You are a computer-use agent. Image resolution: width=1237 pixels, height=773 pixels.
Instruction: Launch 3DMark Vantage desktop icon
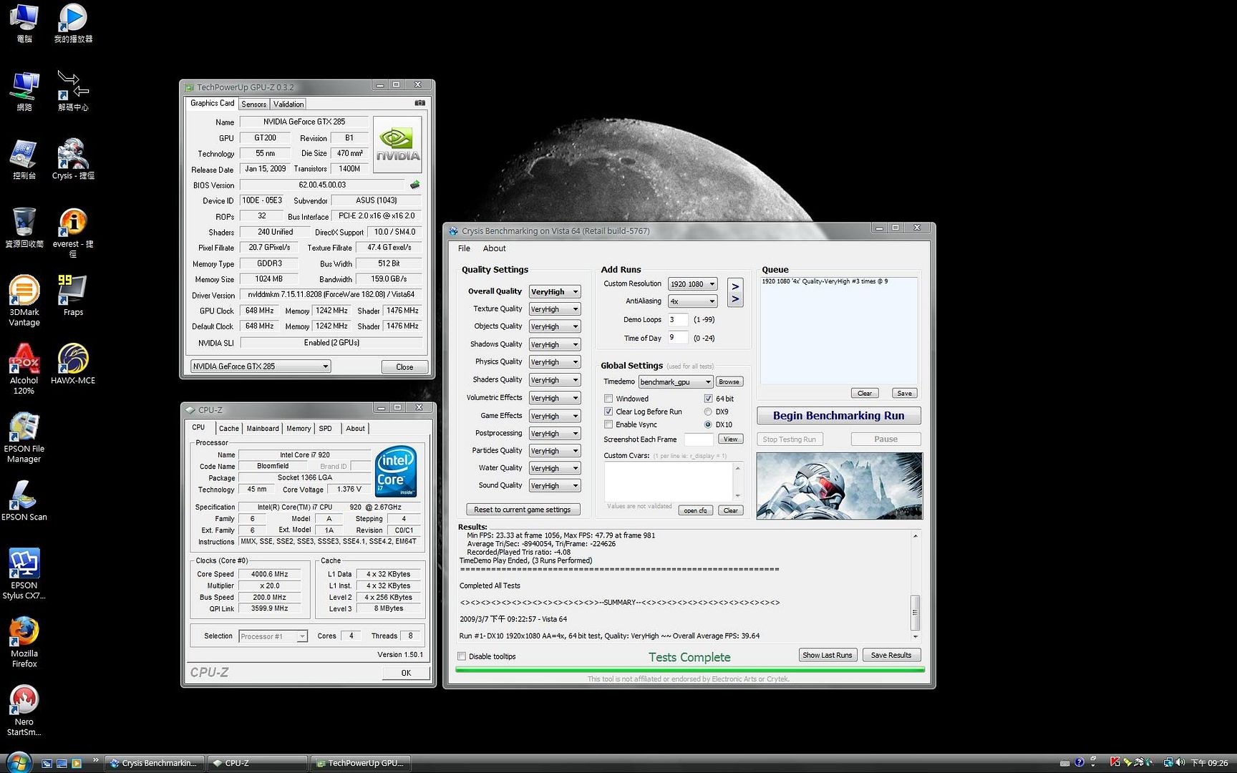click(x=24, y=301)
